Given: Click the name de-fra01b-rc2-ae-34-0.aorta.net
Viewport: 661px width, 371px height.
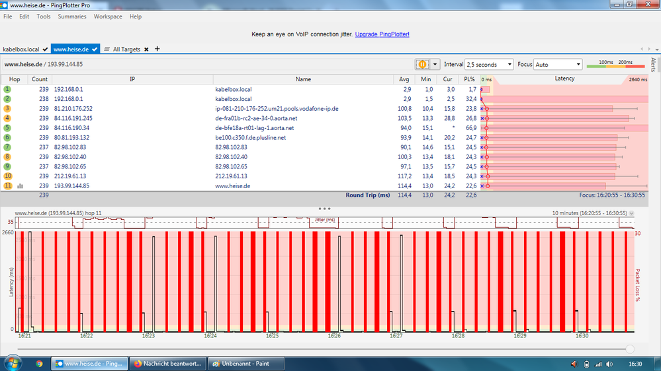Looking at the screenshot, I should click(256, 118).
